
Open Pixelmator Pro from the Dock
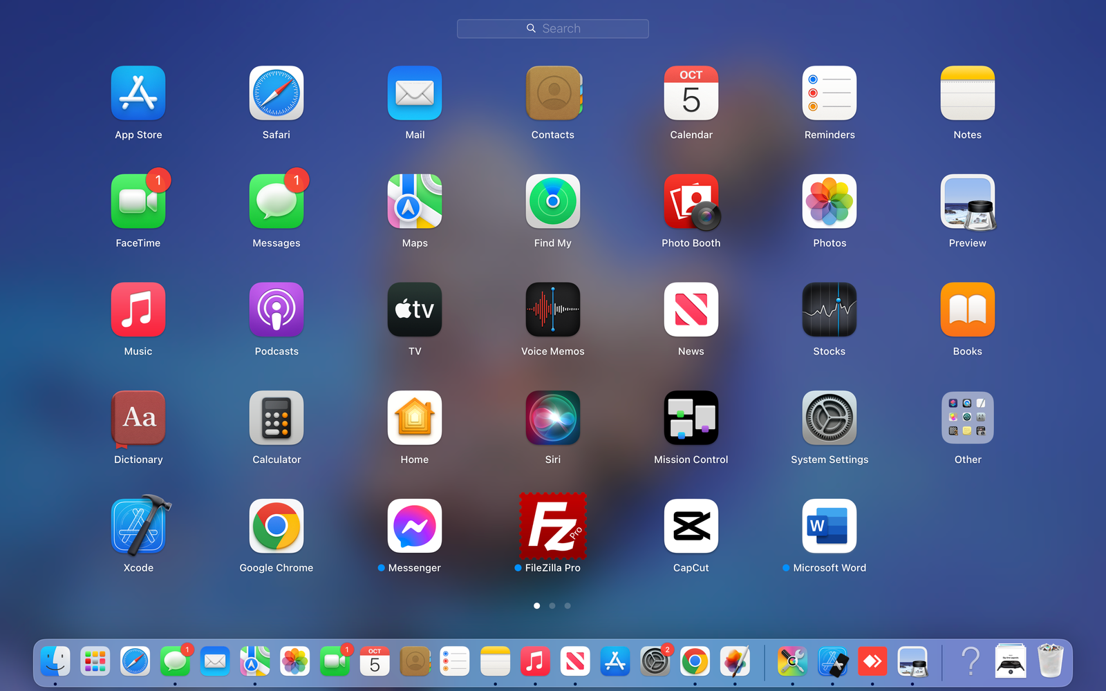pos(735,662)
